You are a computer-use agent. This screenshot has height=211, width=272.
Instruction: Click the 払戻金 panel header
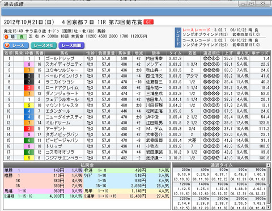click(x=87, y=165)
